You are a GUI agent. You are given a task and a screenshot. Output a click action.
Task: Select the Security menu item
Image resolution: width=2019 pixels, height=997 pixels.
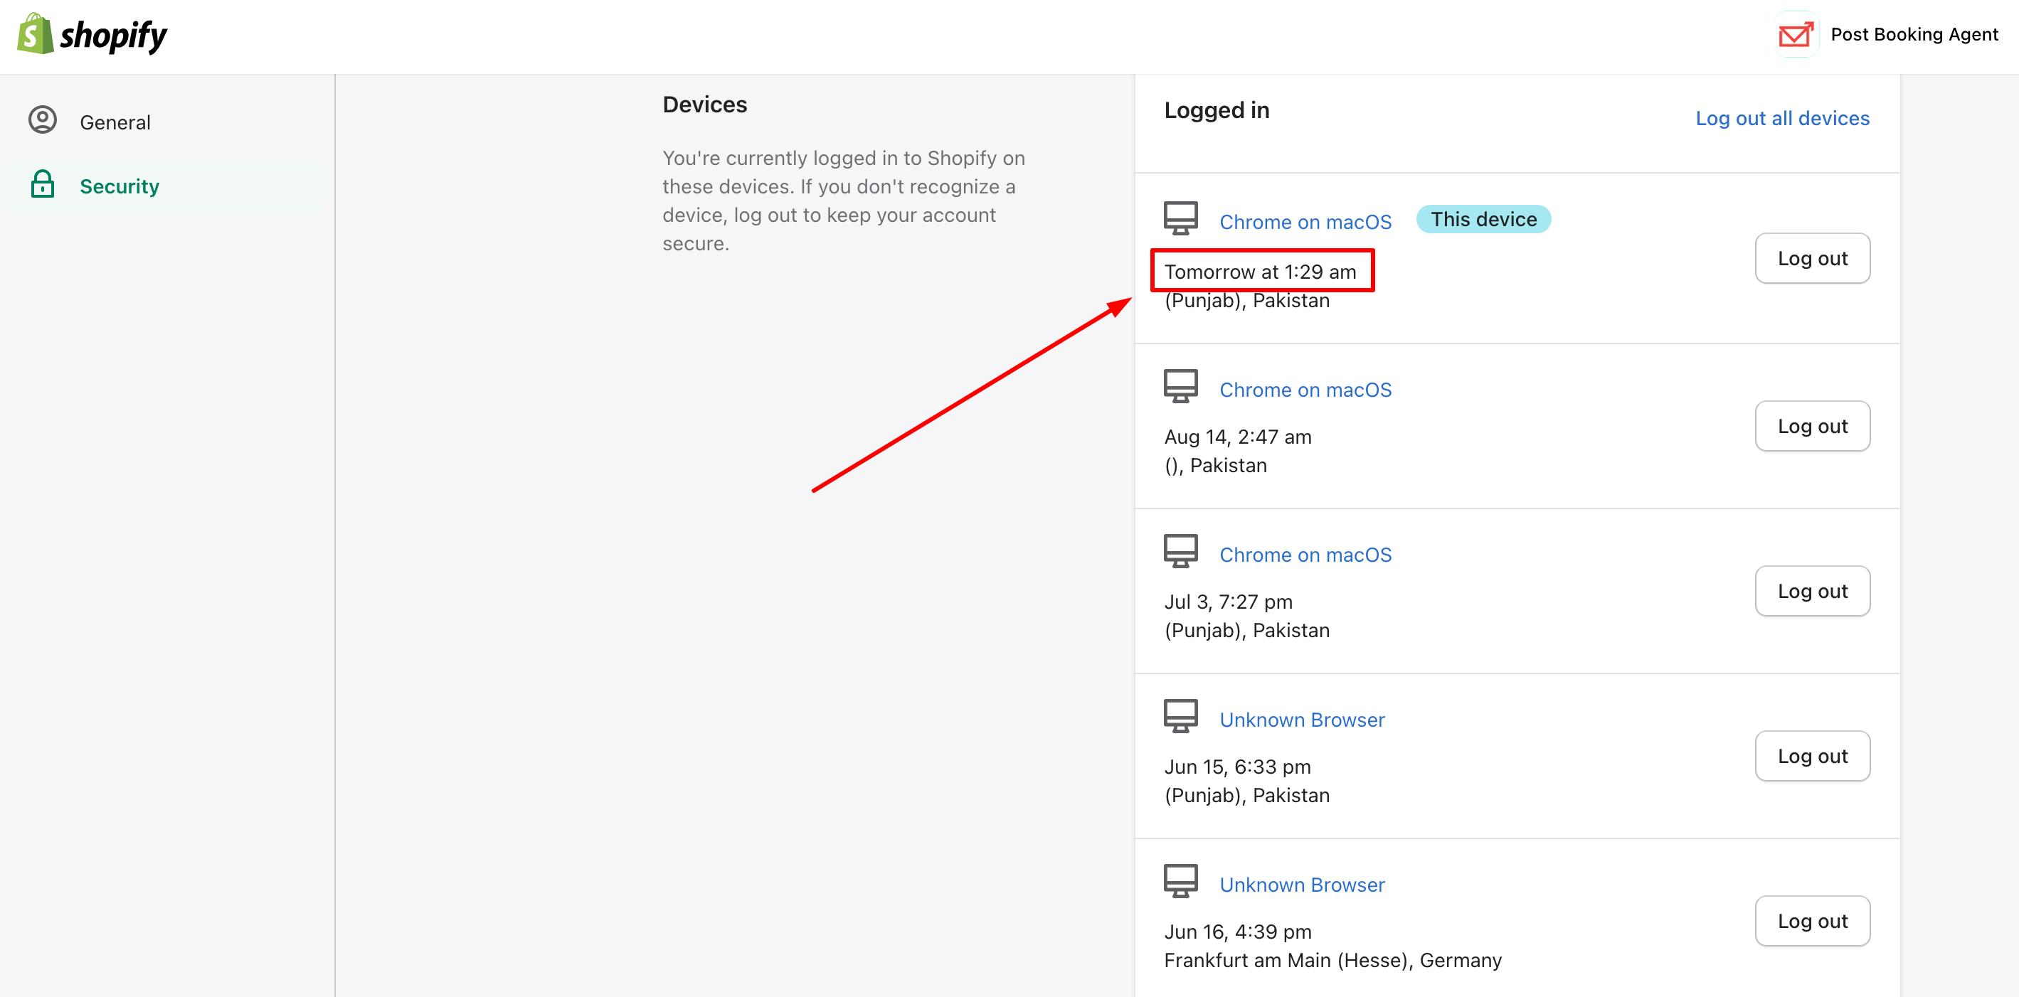[x=119, y=186]
